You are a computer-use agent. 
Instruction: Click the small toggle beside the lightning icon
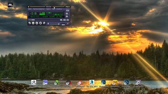point(63,25)
